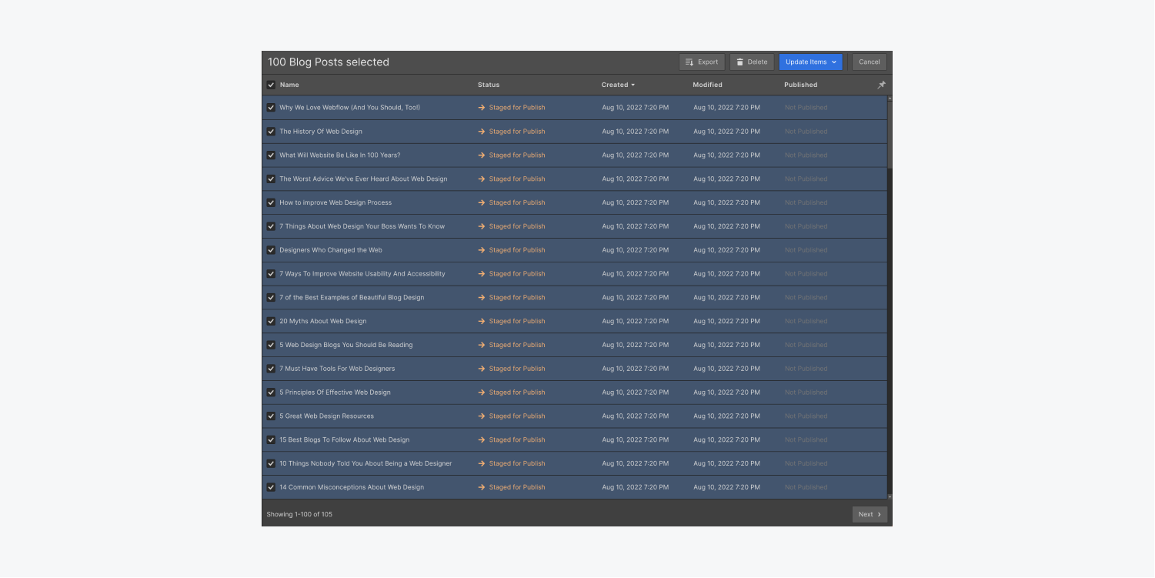Image resolution: width=1155 pixels, height=578 pixels.
Task: Sort by Modified column header
Action: pos(707,85)
